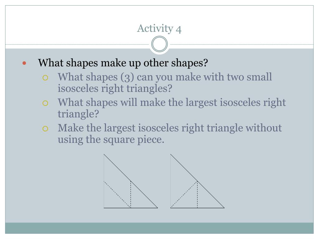Click the double-ring circle ornament below the title
319x239 pixels.
click(x=159, y=44)
